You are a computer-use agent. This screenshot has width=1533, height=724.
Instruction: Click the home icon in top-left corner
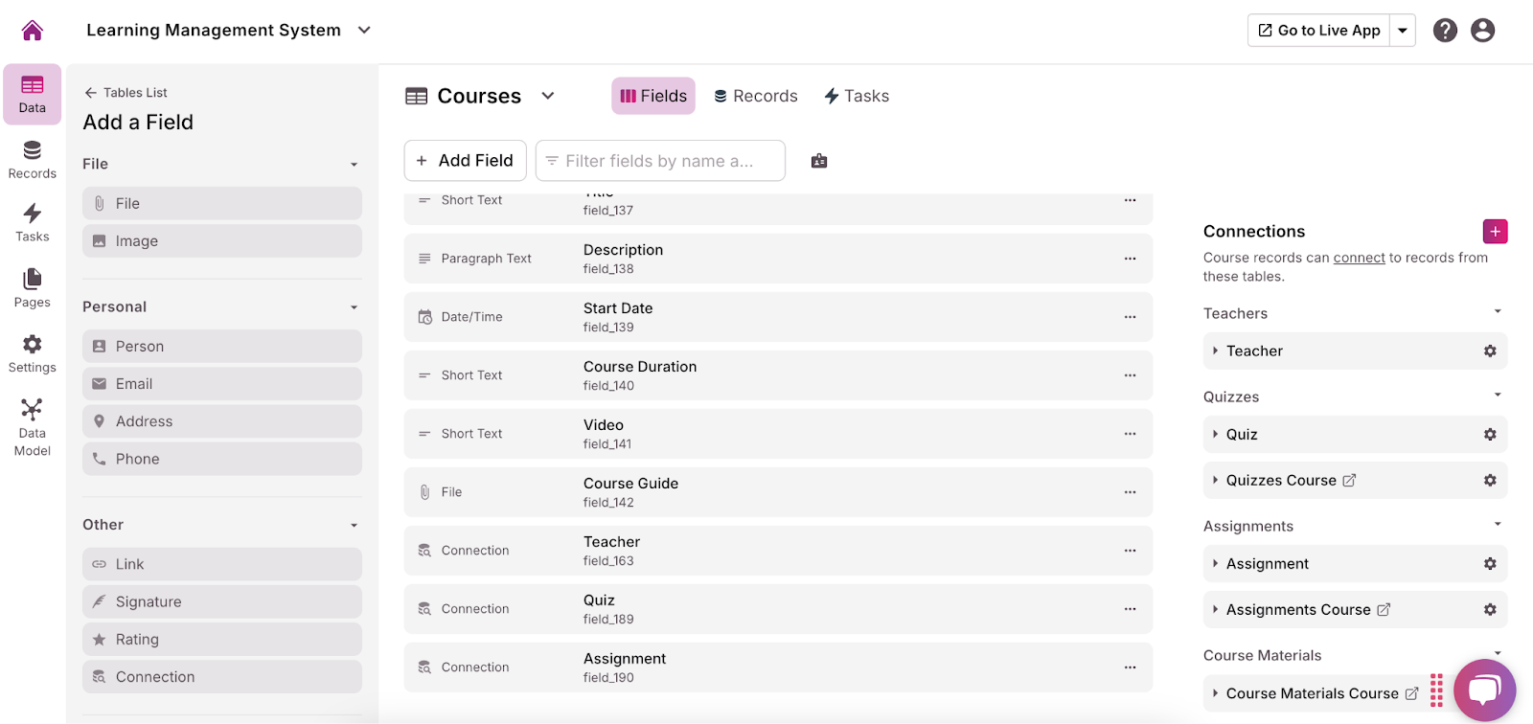pyautogui.click(x=32, y=31)
